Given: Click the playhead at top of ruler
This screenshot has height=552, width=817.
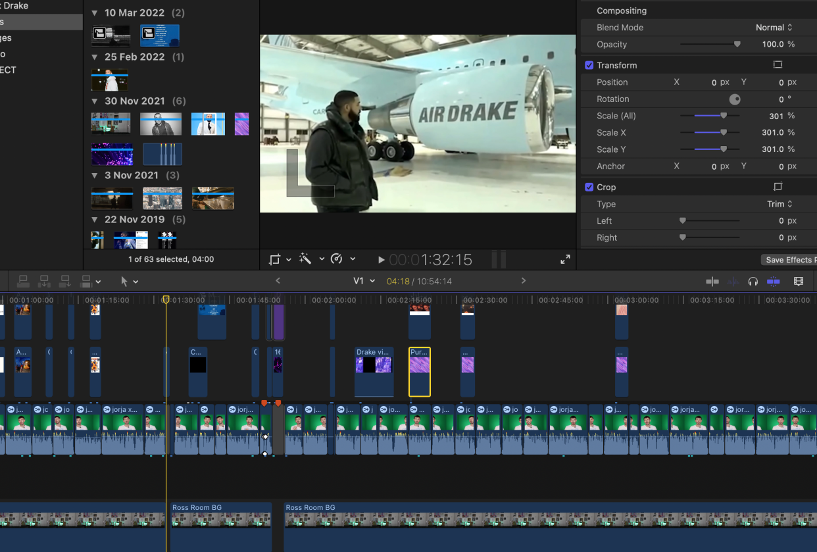Looking at the screenshot, I should pyautogui.click(x=166, y=299).
